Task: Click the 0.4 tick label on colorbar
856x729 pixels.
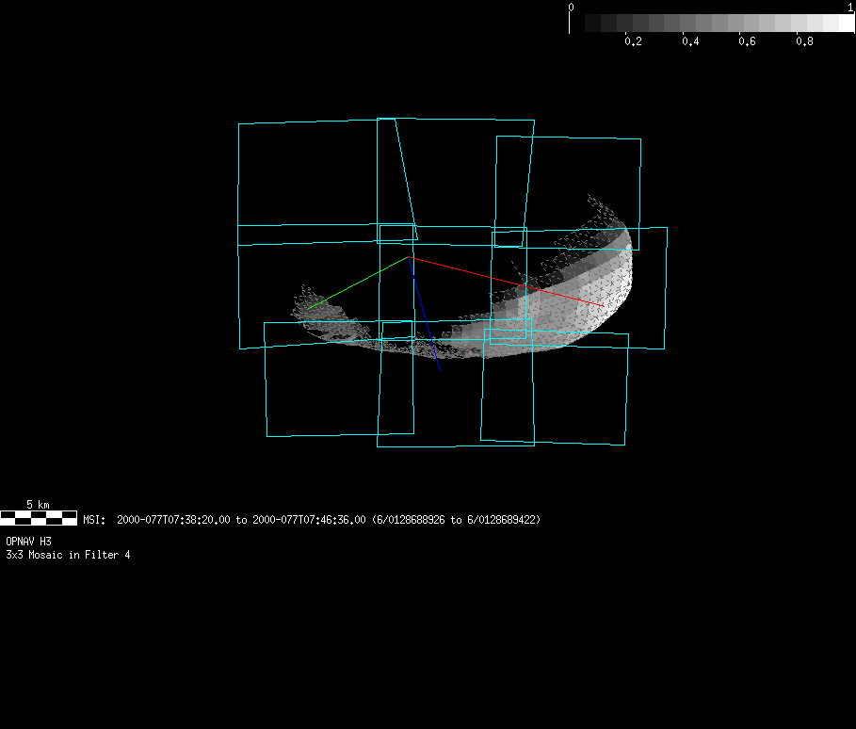Action: coord(690,41)
